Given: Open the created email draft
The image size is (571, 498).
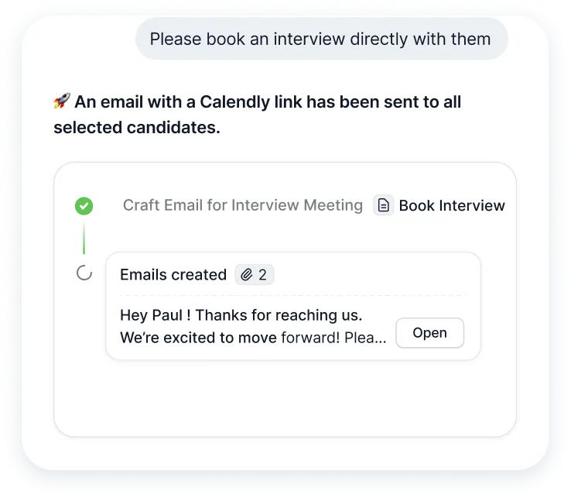Looking at the screenshot, I should tap(429, 333).
